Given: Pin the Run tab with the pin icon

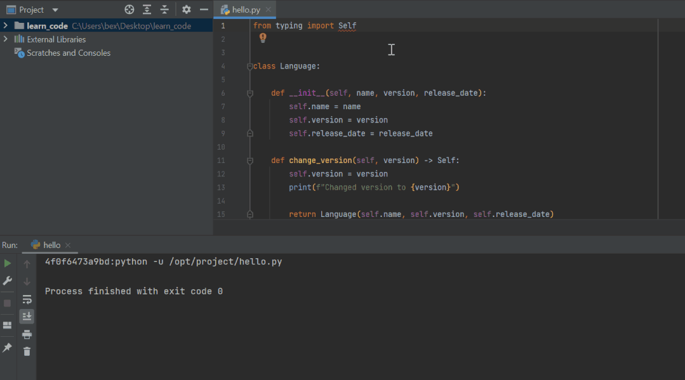Looking at the screenshot, I should [7, 348].
